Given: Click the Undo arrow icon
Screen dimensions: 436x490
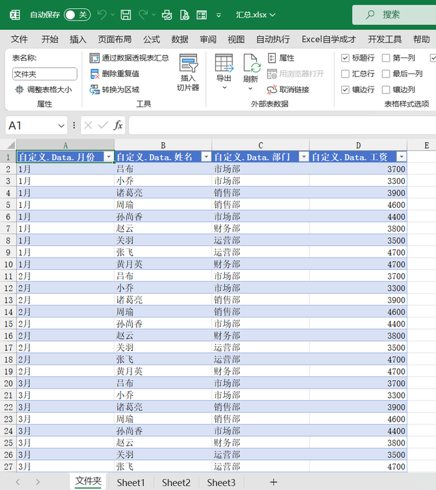Looking at the screenshot, I should (102, 15).
